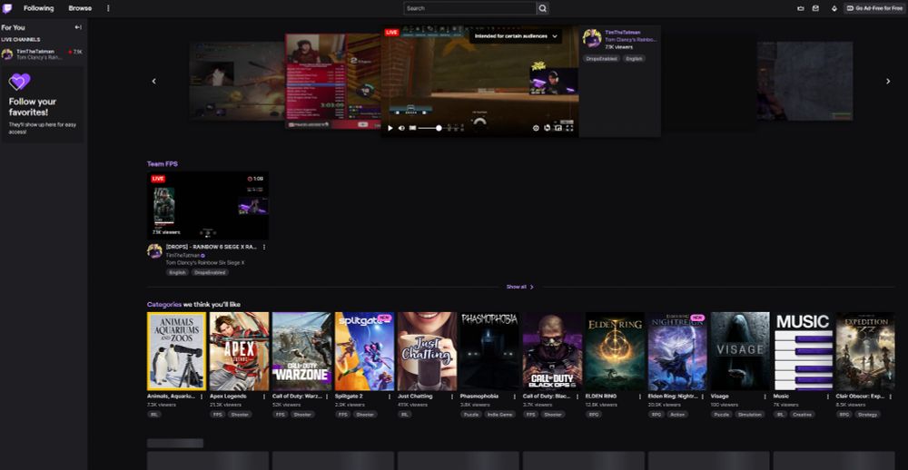Image resolution: width=908 pixels, height=470 pixels.
Task: Open the Music category cover
Action: point(803,351)
